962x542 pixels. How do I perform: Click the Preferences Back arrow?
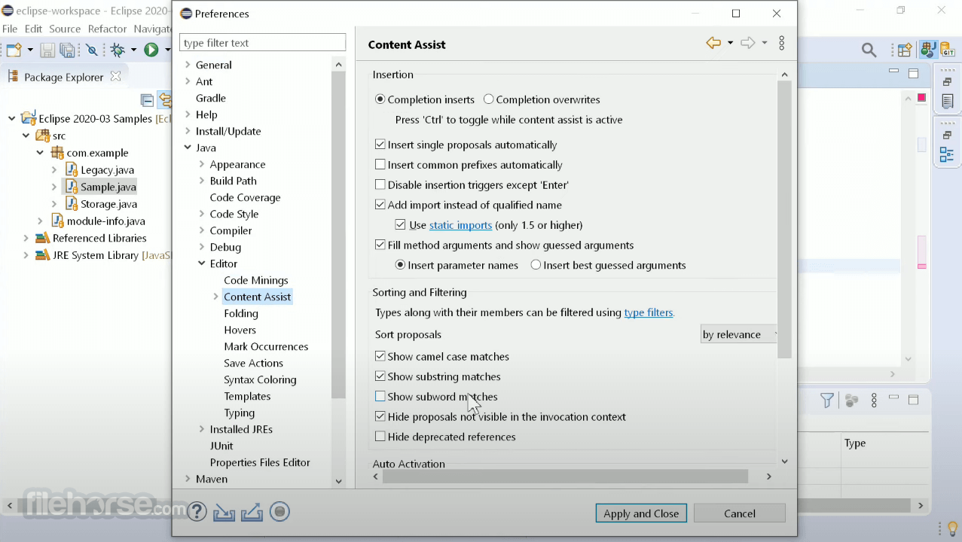click(x=713, y=44)
